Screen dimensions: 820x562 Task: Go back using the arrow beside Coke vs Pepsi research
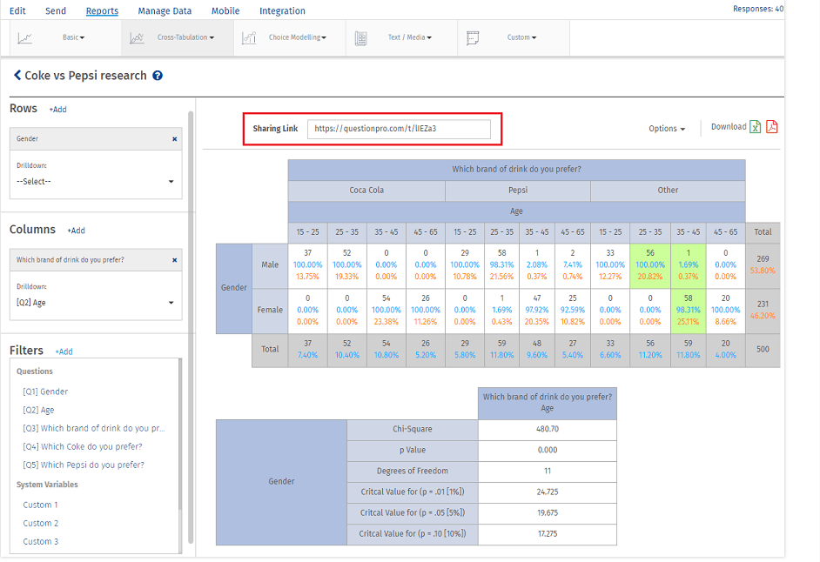pos(17,76)
